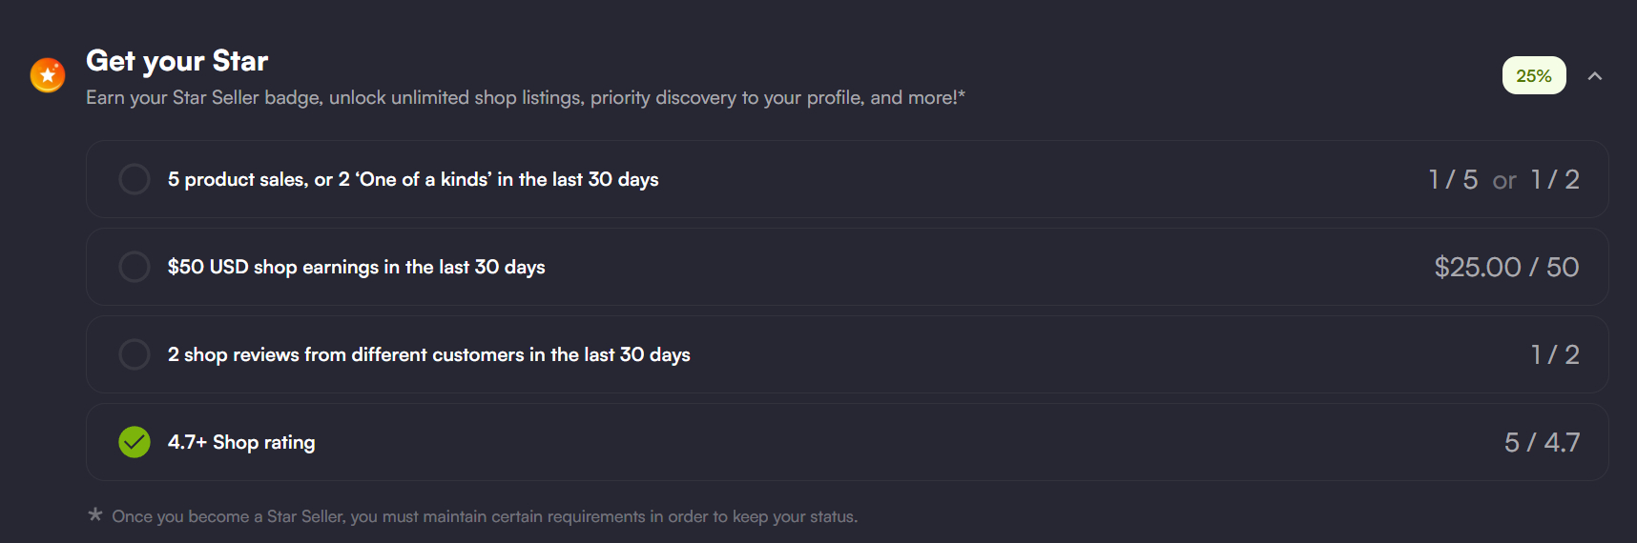
Task: Click the Star Seller badge description text
Action: (525, 98)
